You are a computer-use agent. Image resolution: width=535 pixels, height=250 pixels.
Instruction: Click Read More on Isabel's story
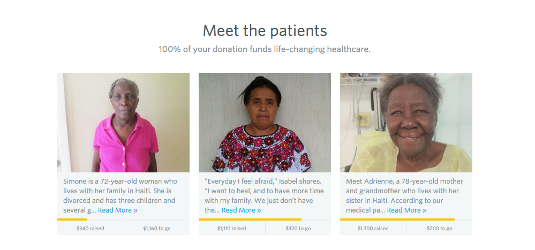(x=241, y=210)
